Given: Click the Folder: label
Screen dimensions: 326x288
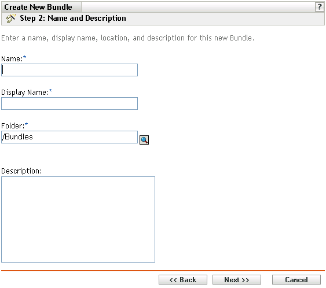Looking at the screenshot, I should click(13, 126).
